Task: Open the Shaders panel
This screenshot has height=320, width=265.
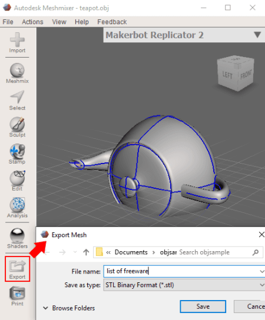Action: pyautogui.click(x=17, y=238)
